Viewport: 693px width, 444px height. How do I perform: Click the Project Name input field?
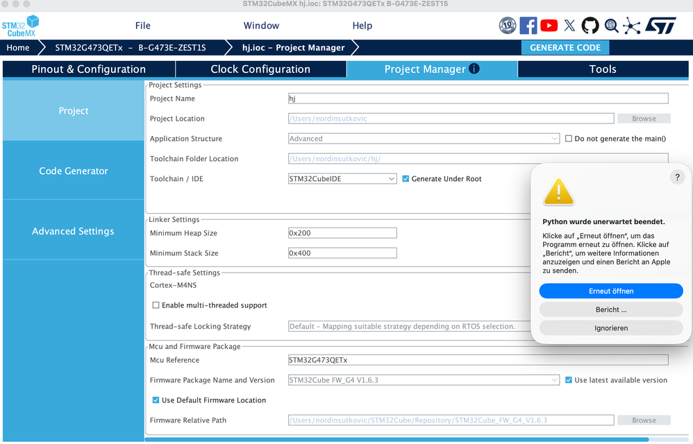(478, 99)
